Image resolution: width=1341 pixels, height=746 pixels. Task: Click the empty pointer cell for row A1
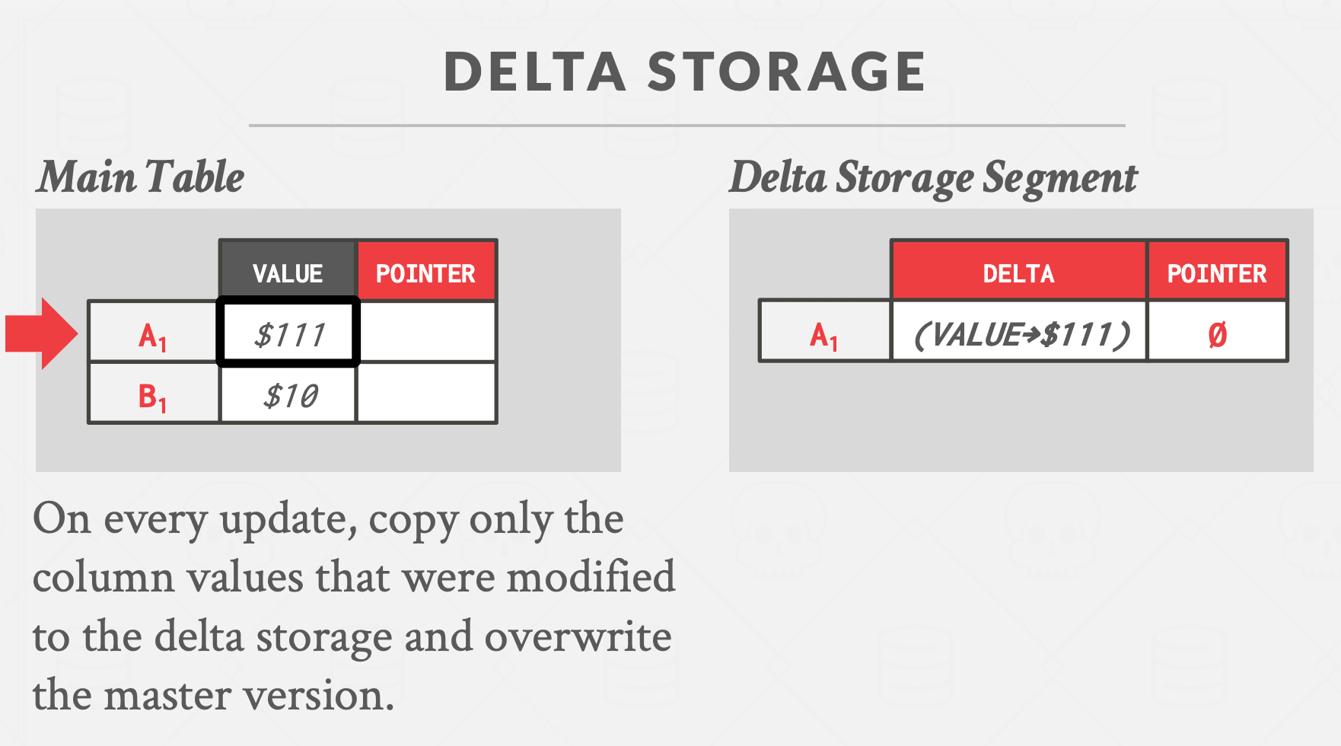tap(427, 333)
